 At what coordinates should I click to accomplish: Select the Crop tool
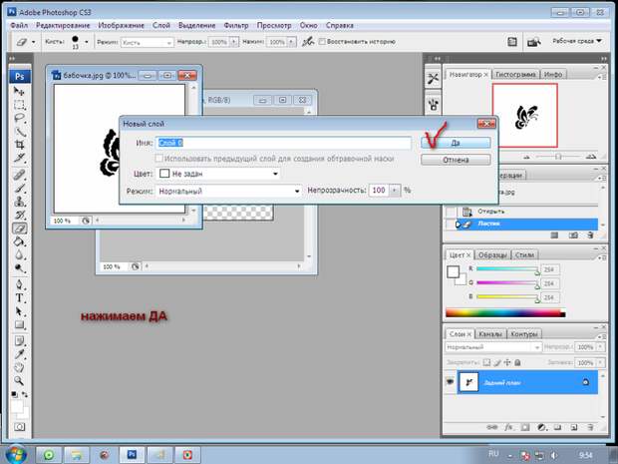(19, 145)
